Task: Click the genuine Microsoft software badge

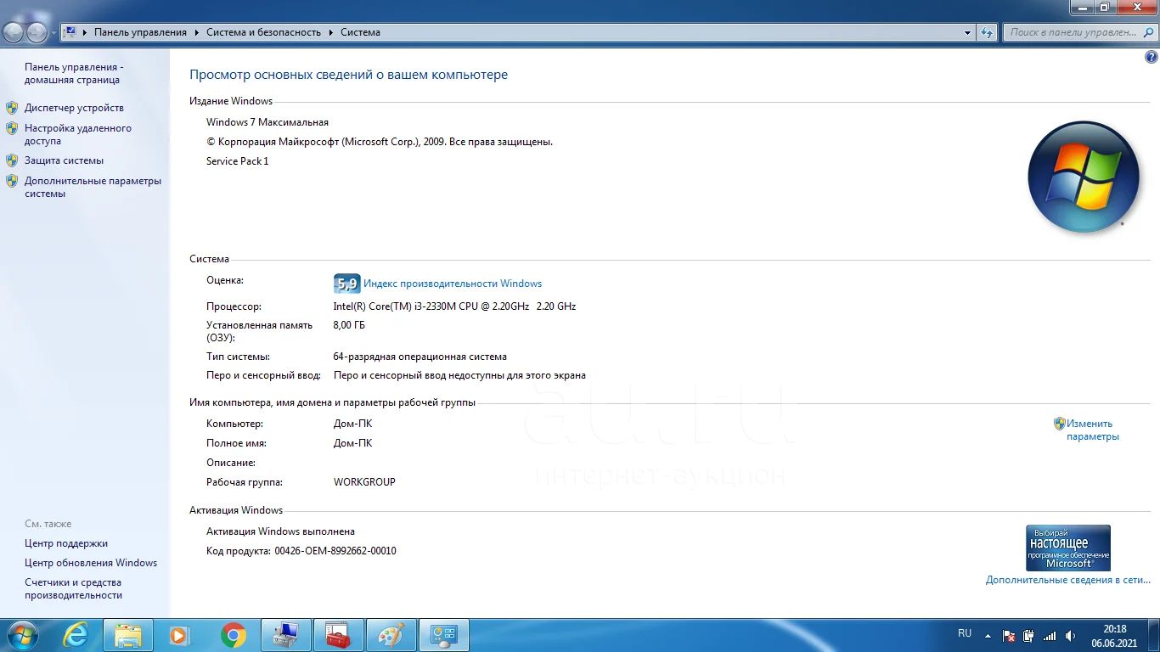Action: [x=1068, y=548]
